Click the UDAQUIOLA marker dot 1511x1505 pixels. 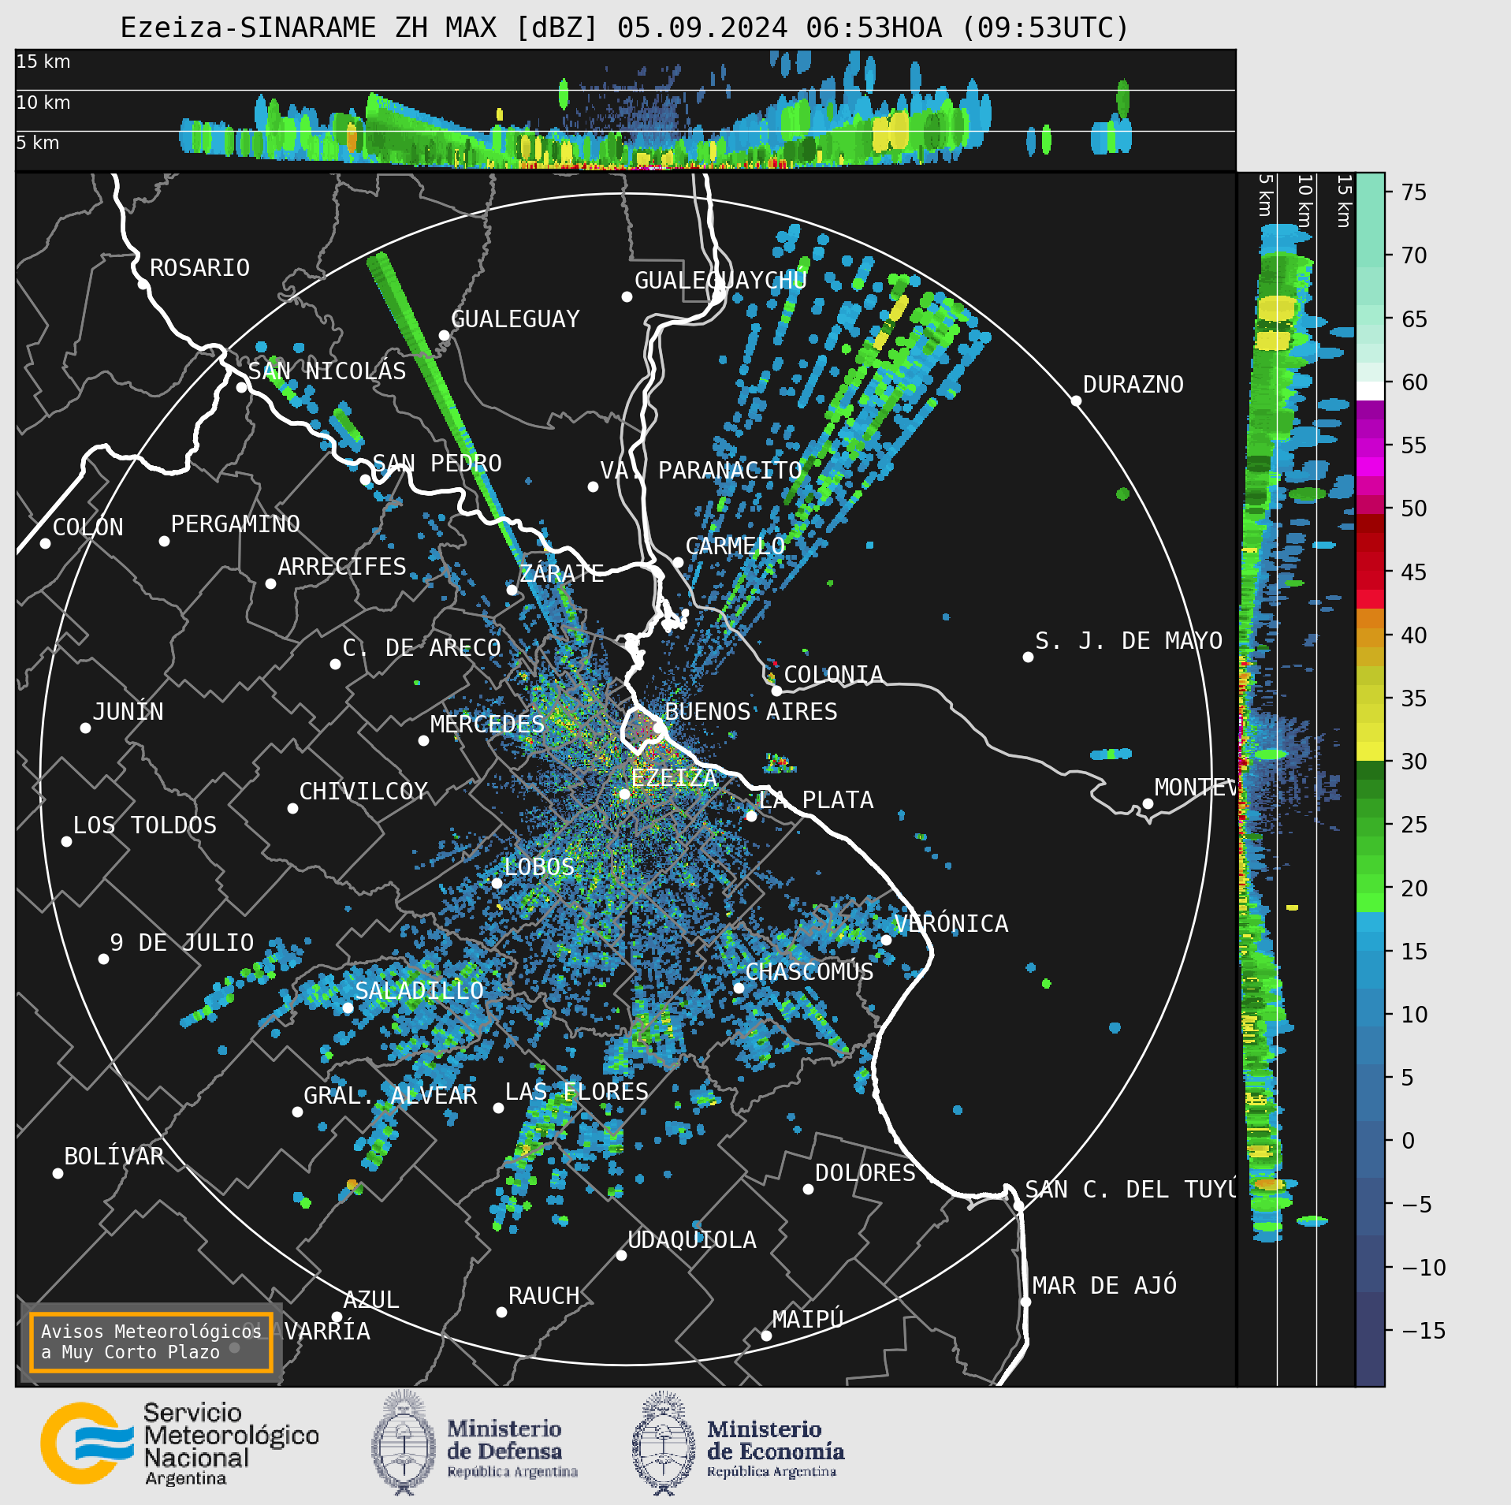pos(621,1255)
